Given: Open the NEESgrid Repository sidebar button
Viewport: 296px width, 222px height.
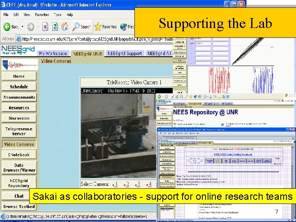Looking at the screenshot, I should [x=19, y=183].
